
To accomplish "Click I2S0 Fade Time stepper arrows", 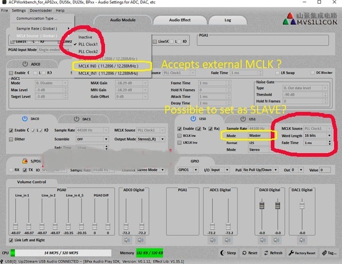I will [x=329, y=143].
